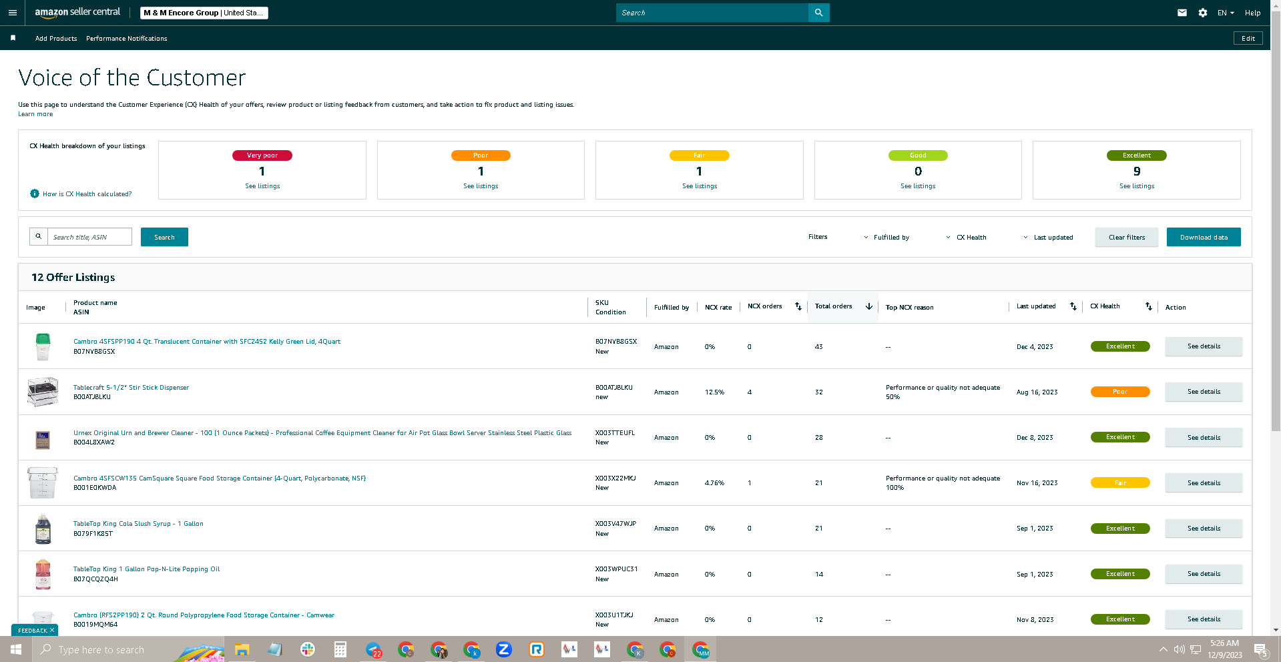Screen dimensions: 1281x662
Task: Open TableTop King Pop-N-Lite Popping Oil listing
Action: 146,569
